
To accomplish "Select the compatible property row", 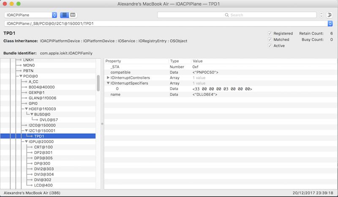I will tap(120, 72).
